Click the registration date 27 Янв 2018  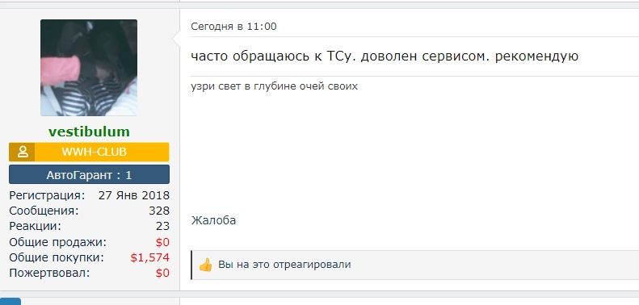click(133, 195)
